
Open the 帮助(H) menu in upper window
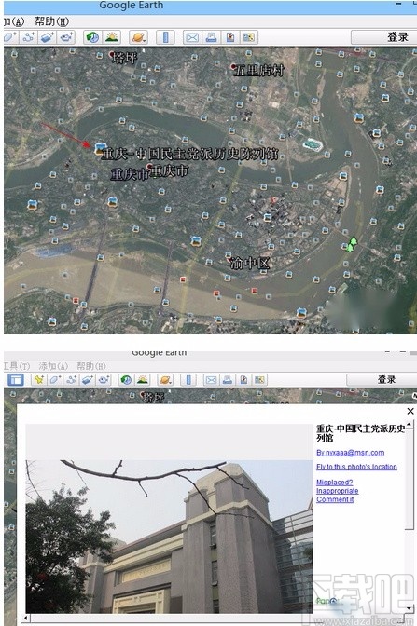point(51,21)
